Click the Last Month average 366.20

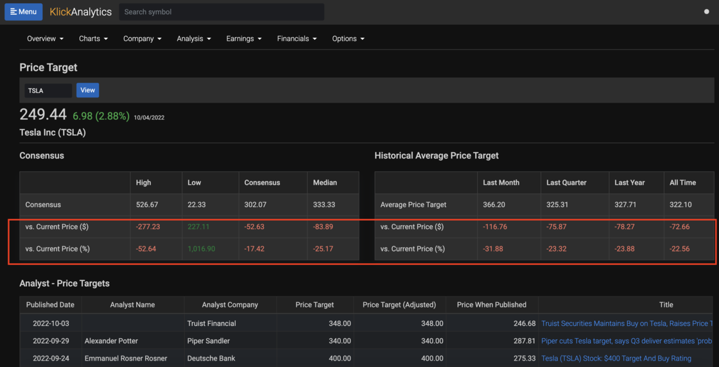494,205
